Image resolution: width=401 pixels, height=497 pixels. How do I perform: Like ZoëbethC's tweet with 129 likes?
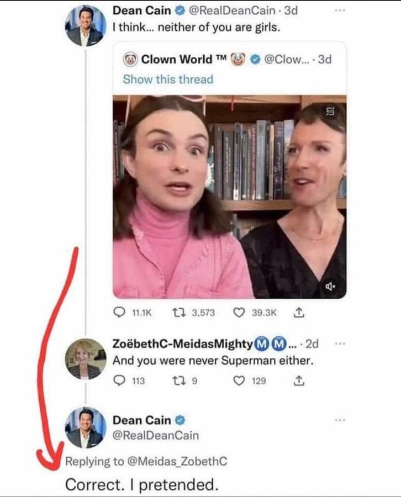click(x=240, y=380)
